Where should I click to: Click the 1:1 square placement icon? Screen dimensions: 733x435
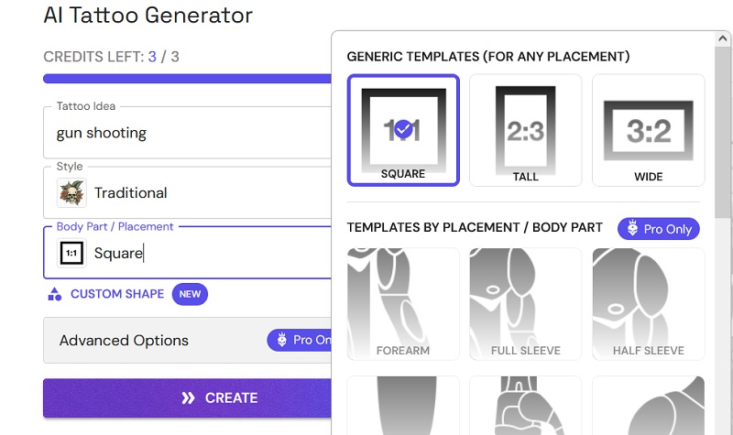71,253
